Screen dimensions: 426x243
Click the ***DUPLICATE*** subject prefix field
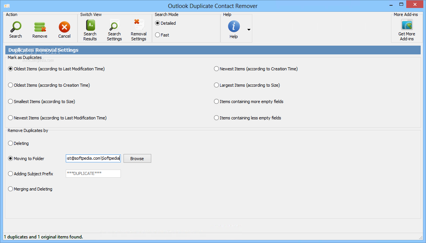point(93,174)
